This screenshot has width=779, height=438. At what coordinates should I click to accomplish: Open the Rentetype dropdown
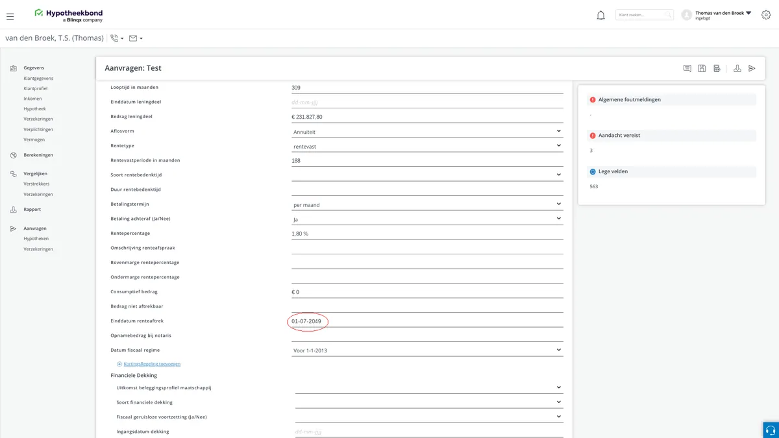[x=428, y=146]
